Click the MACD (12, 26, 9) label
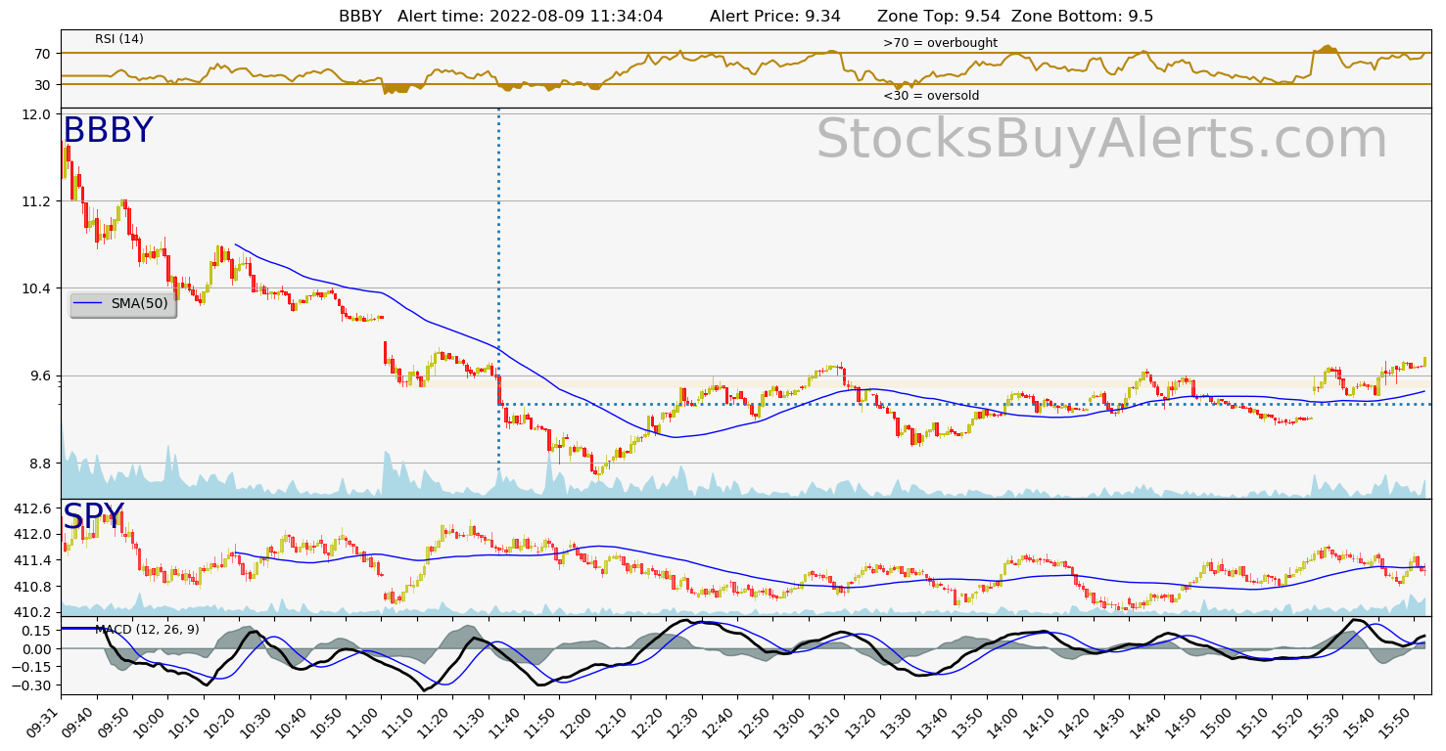Viewport: 1446px width, 751px height. coord(147,630)
